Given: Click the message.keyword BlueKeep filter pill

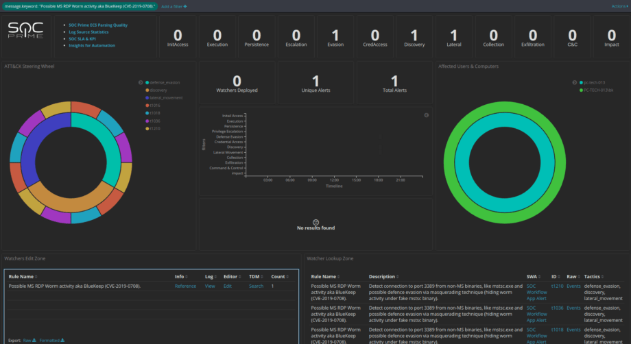Looking at the screenshot, I should (x=79, y=5).
